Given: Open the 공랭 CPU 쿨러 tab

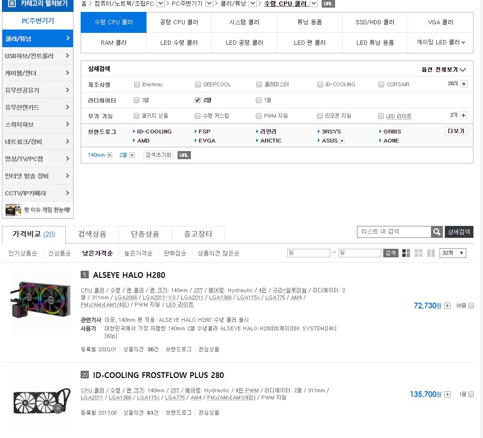Looking at the screenshot, I should click(179, 22).
